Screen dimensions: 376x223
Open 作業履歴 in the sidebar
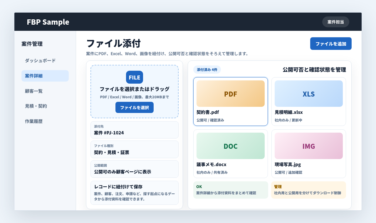45,121
